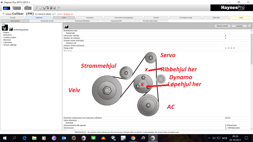Select the blue car vehicle icon
Screen dimensions: 253x142
(6, 8)
